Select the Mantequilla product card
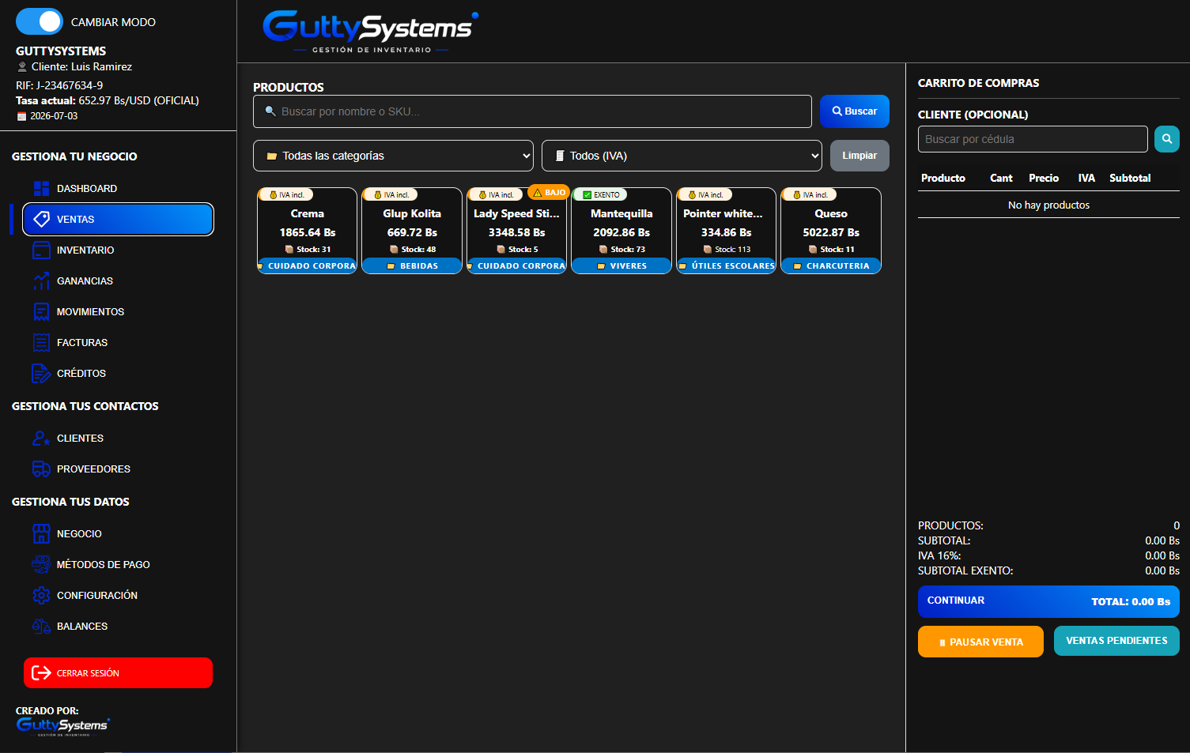 tap(621, 231)
